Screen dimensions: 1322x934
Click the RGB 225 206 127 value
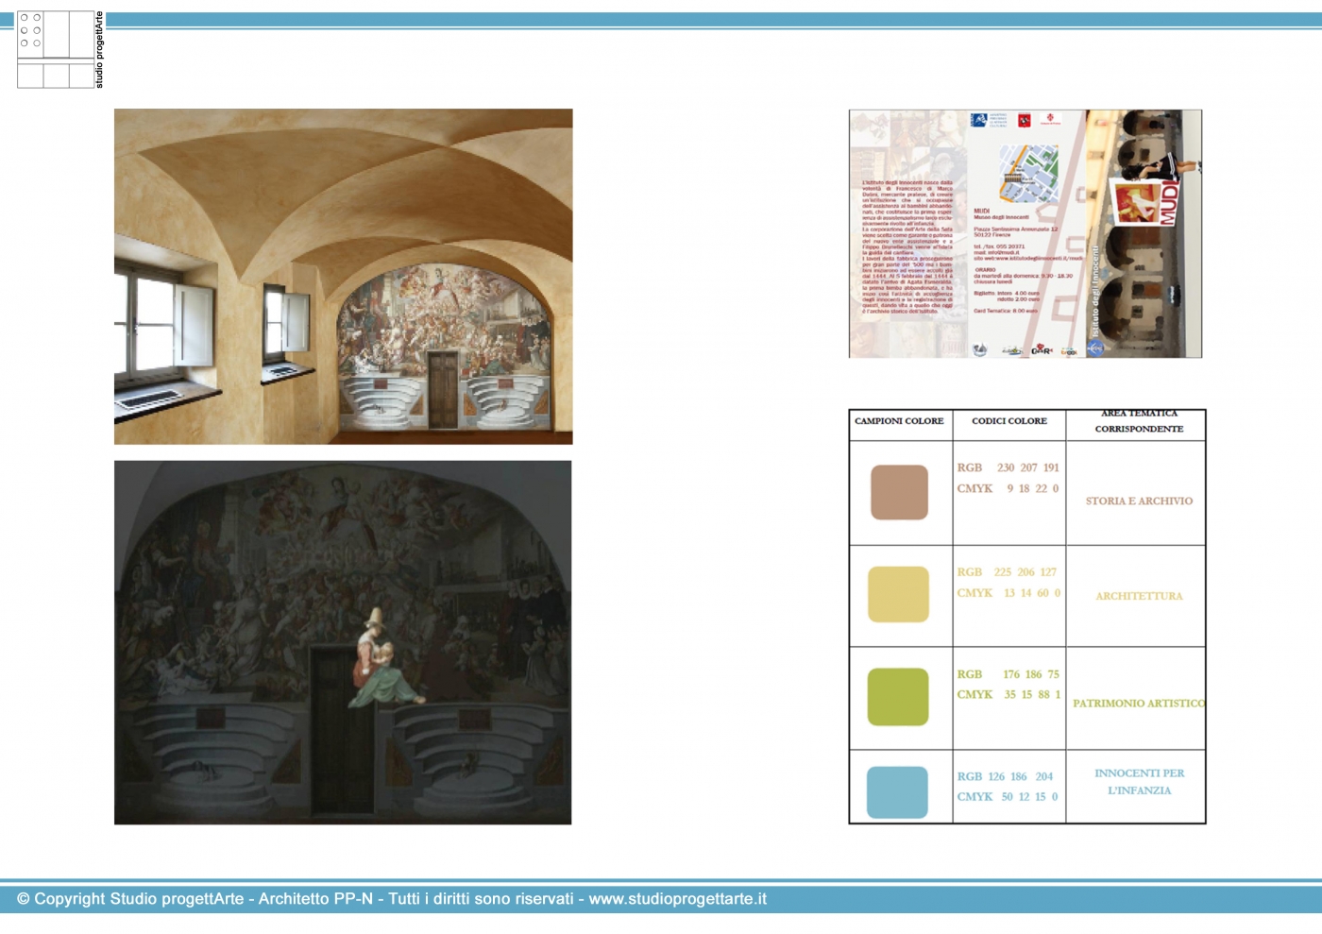click(1007, 572)
